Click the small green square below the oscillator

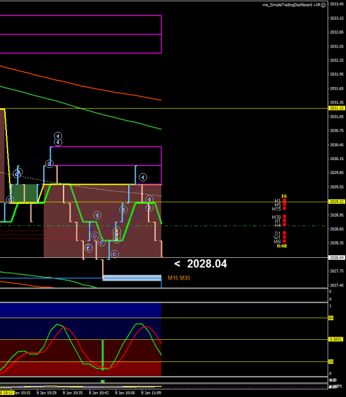[x=103, y=381]
